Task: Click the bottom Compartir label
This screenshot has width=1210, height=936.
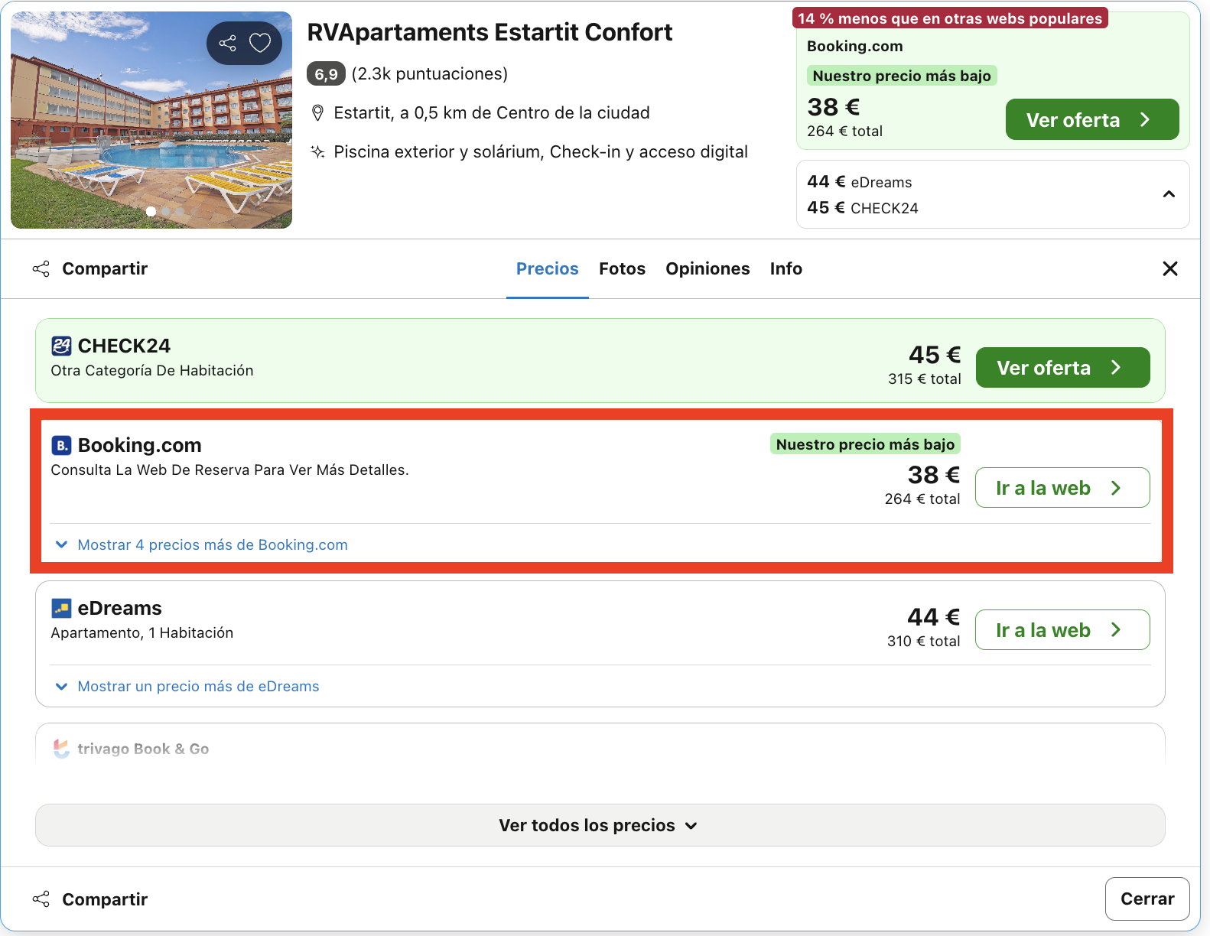Action: click(x=105, y=899)
